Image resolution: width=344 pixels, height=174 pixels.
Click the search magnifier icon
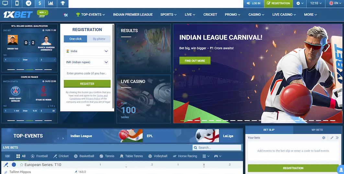click(195, 148)
